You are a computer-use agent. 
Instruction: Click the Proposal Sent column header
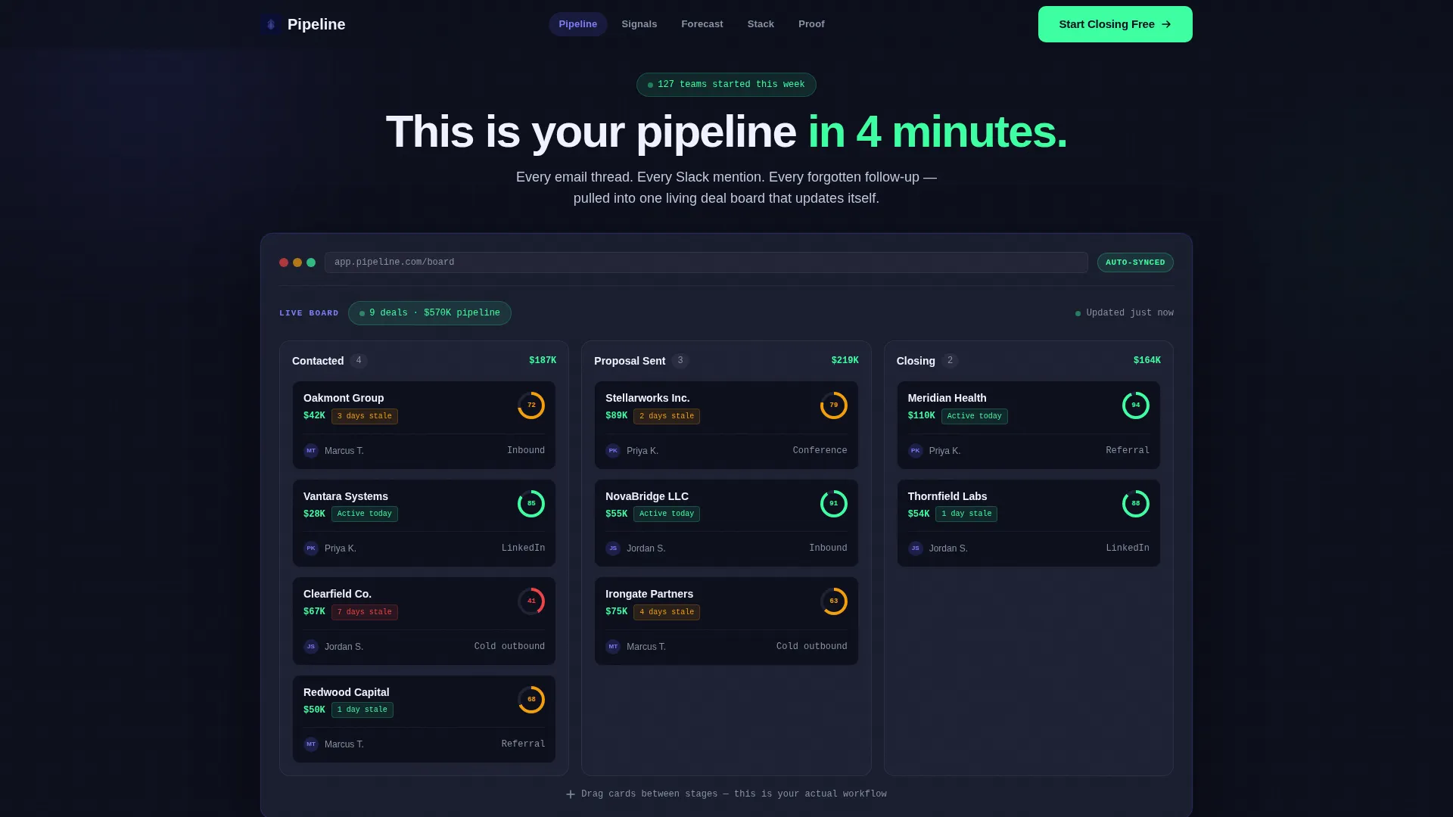coord(630,361)
